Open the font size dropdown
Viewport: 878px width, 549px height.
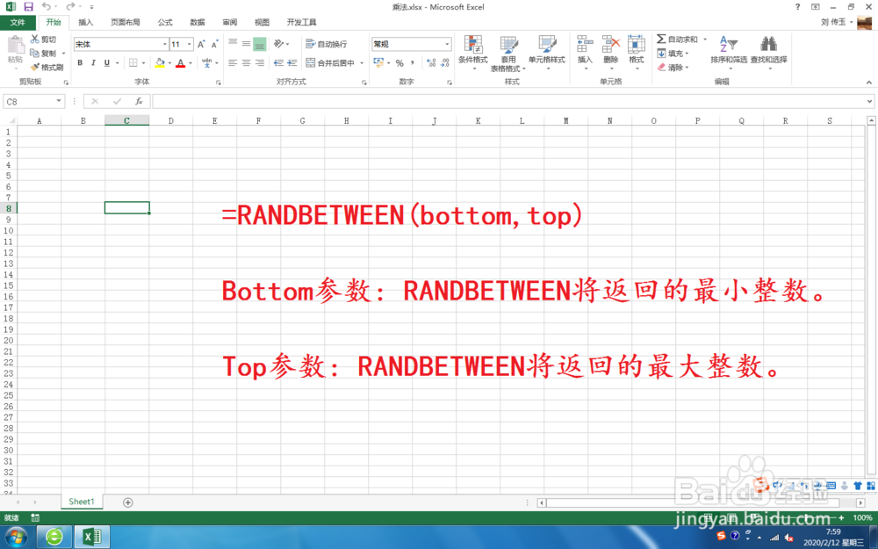tap(190, 42)
